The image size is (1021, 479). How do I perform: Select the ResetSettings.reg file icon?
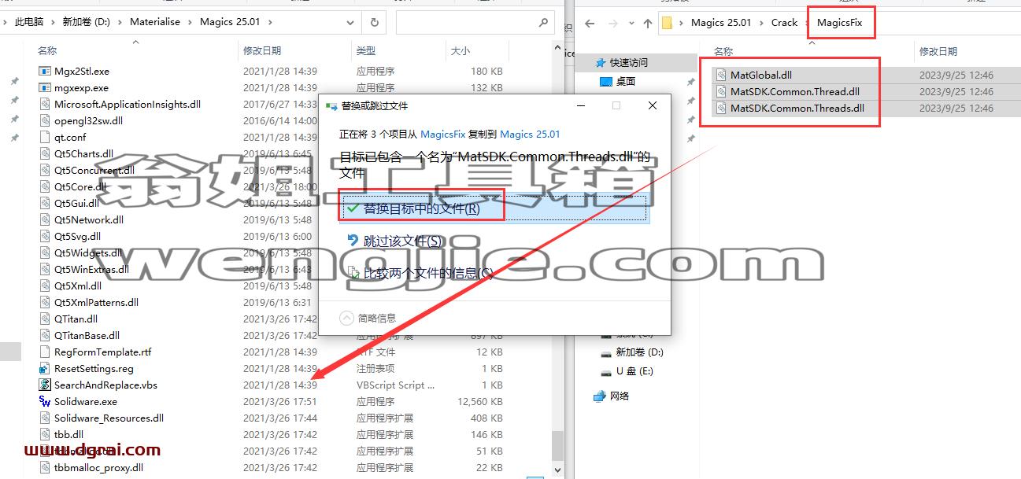pyautogui.click(x=45, y=368)
